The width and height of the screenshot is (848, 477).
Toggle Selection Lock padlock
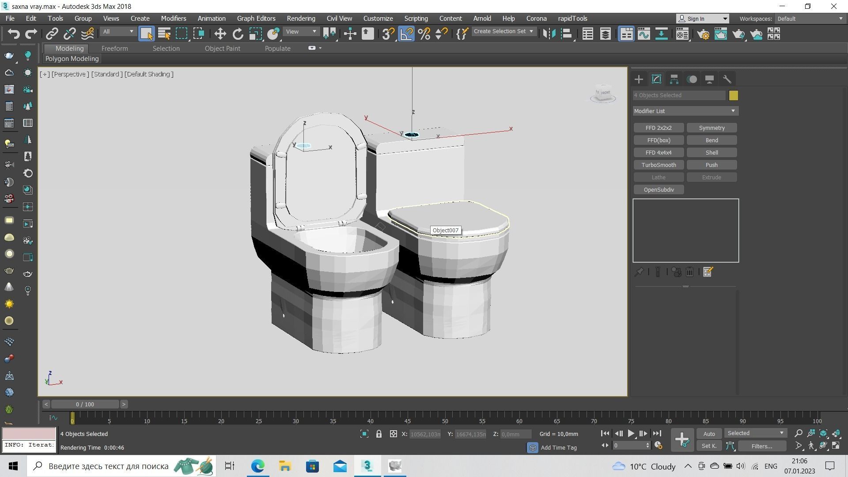click(x=379, y=434)
